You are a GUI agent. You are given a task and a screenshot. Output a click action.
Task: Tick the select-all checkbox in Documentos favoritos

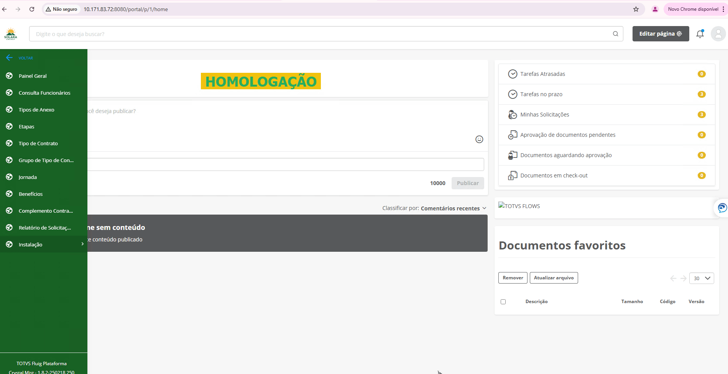(x=503, y=302)
